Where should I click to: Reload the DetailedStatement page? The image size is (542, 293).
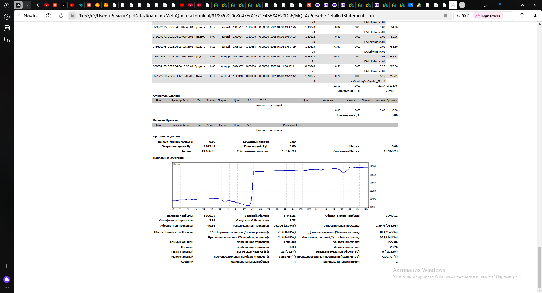(61, 16)
